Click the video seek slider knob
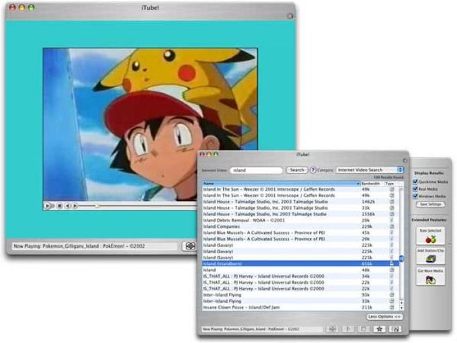This screenshot has width=457, height=343. point(97,206)
